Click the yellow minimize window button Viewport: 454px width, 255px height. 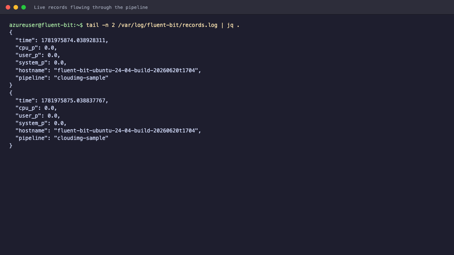pyautogui.click(x=16, y=7)
